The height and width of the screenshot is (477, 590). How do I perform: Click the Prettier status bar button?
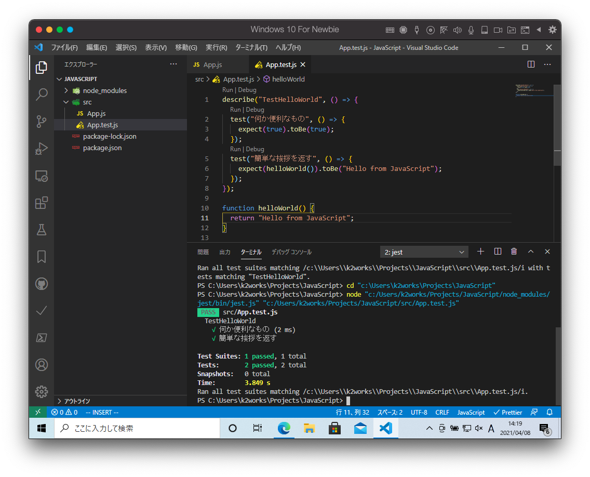point(507,412)
